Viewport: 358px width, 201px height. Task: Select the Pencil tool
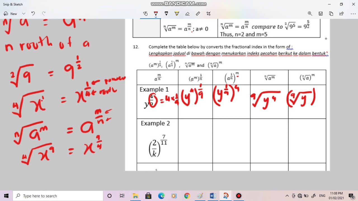tap(166, 13)
